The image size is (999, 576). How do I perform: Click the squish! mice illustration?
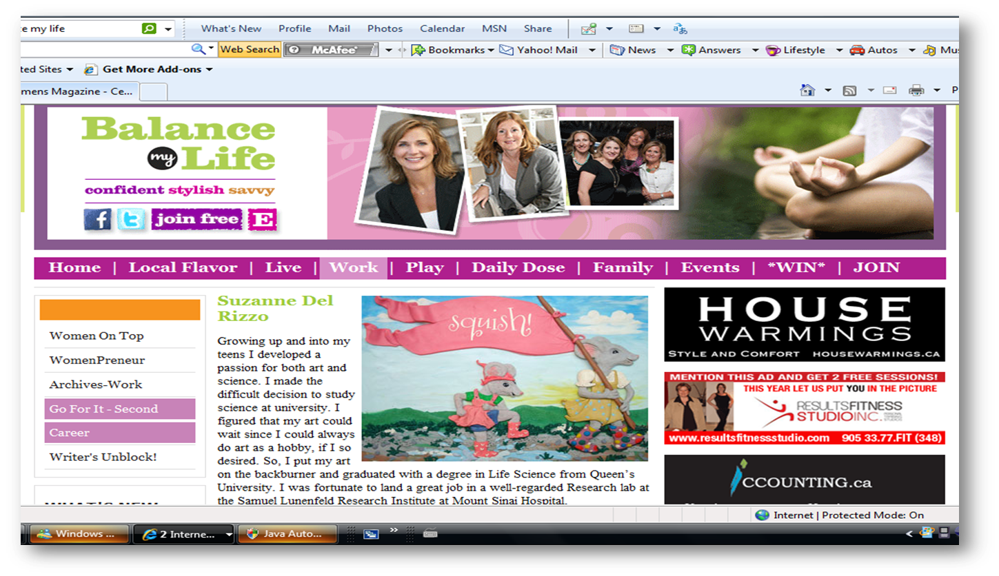click(x=505, y=378)
